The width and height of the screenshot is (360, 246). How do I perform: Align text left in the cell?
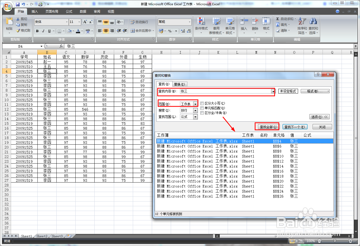[100, 31]
